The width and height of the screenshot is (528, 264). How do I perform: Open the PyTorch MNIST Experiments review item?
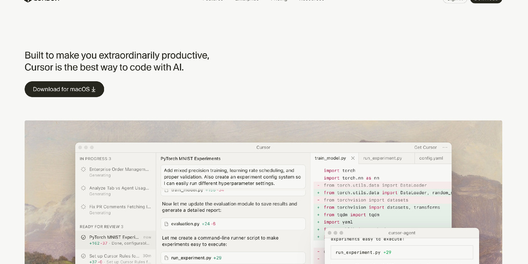[115, 240]
